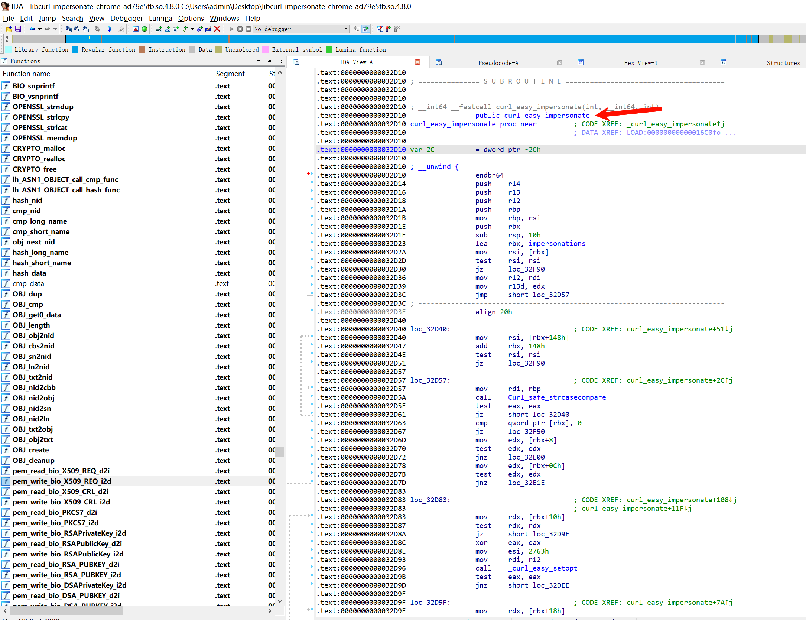Close the IDA View-A tab
806x620 pixels.
(417, 62)
